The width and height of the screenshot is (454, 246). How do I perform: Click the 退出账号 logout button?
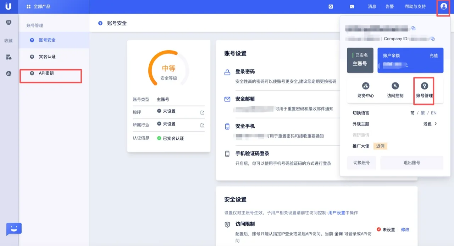click(x=412, y=163)
